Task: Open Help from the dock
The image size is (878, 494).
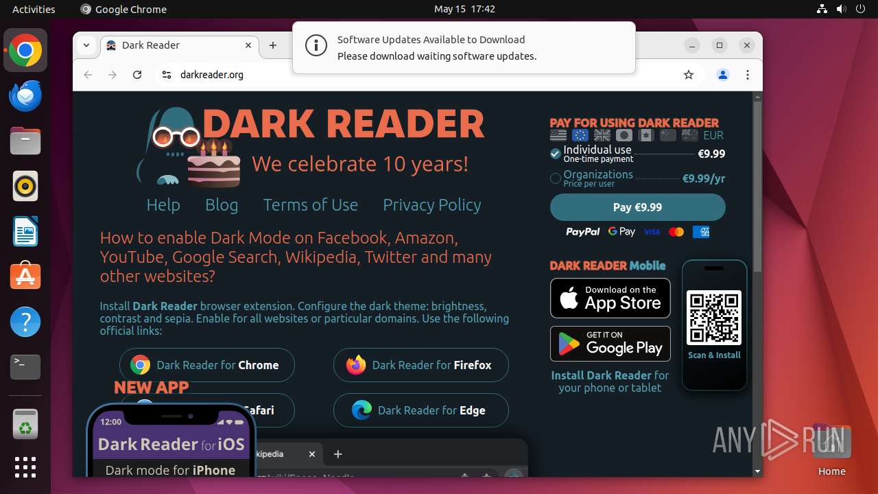Action: pyautogui.click(x=25, y=322)
